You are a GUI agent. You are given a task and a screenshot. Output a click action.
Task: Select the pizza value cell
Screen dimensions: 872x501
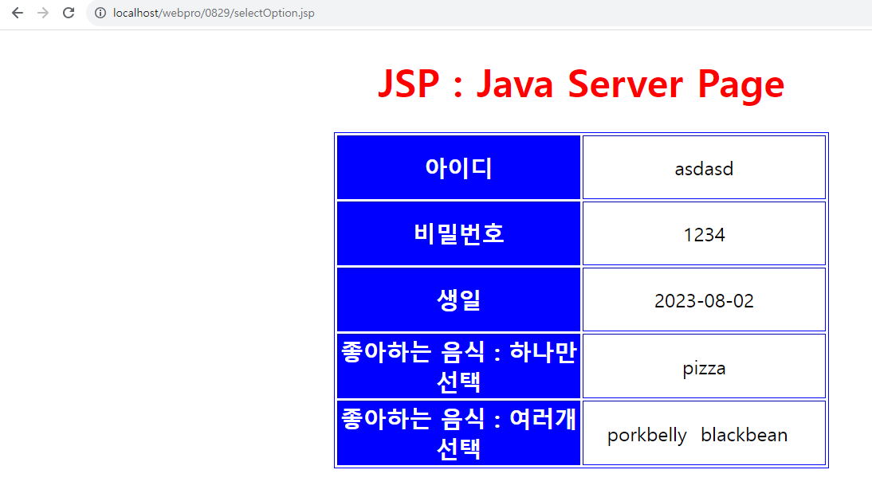704,366
